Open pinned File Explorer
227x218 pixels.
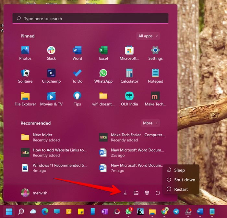click(x=25, y=99)
